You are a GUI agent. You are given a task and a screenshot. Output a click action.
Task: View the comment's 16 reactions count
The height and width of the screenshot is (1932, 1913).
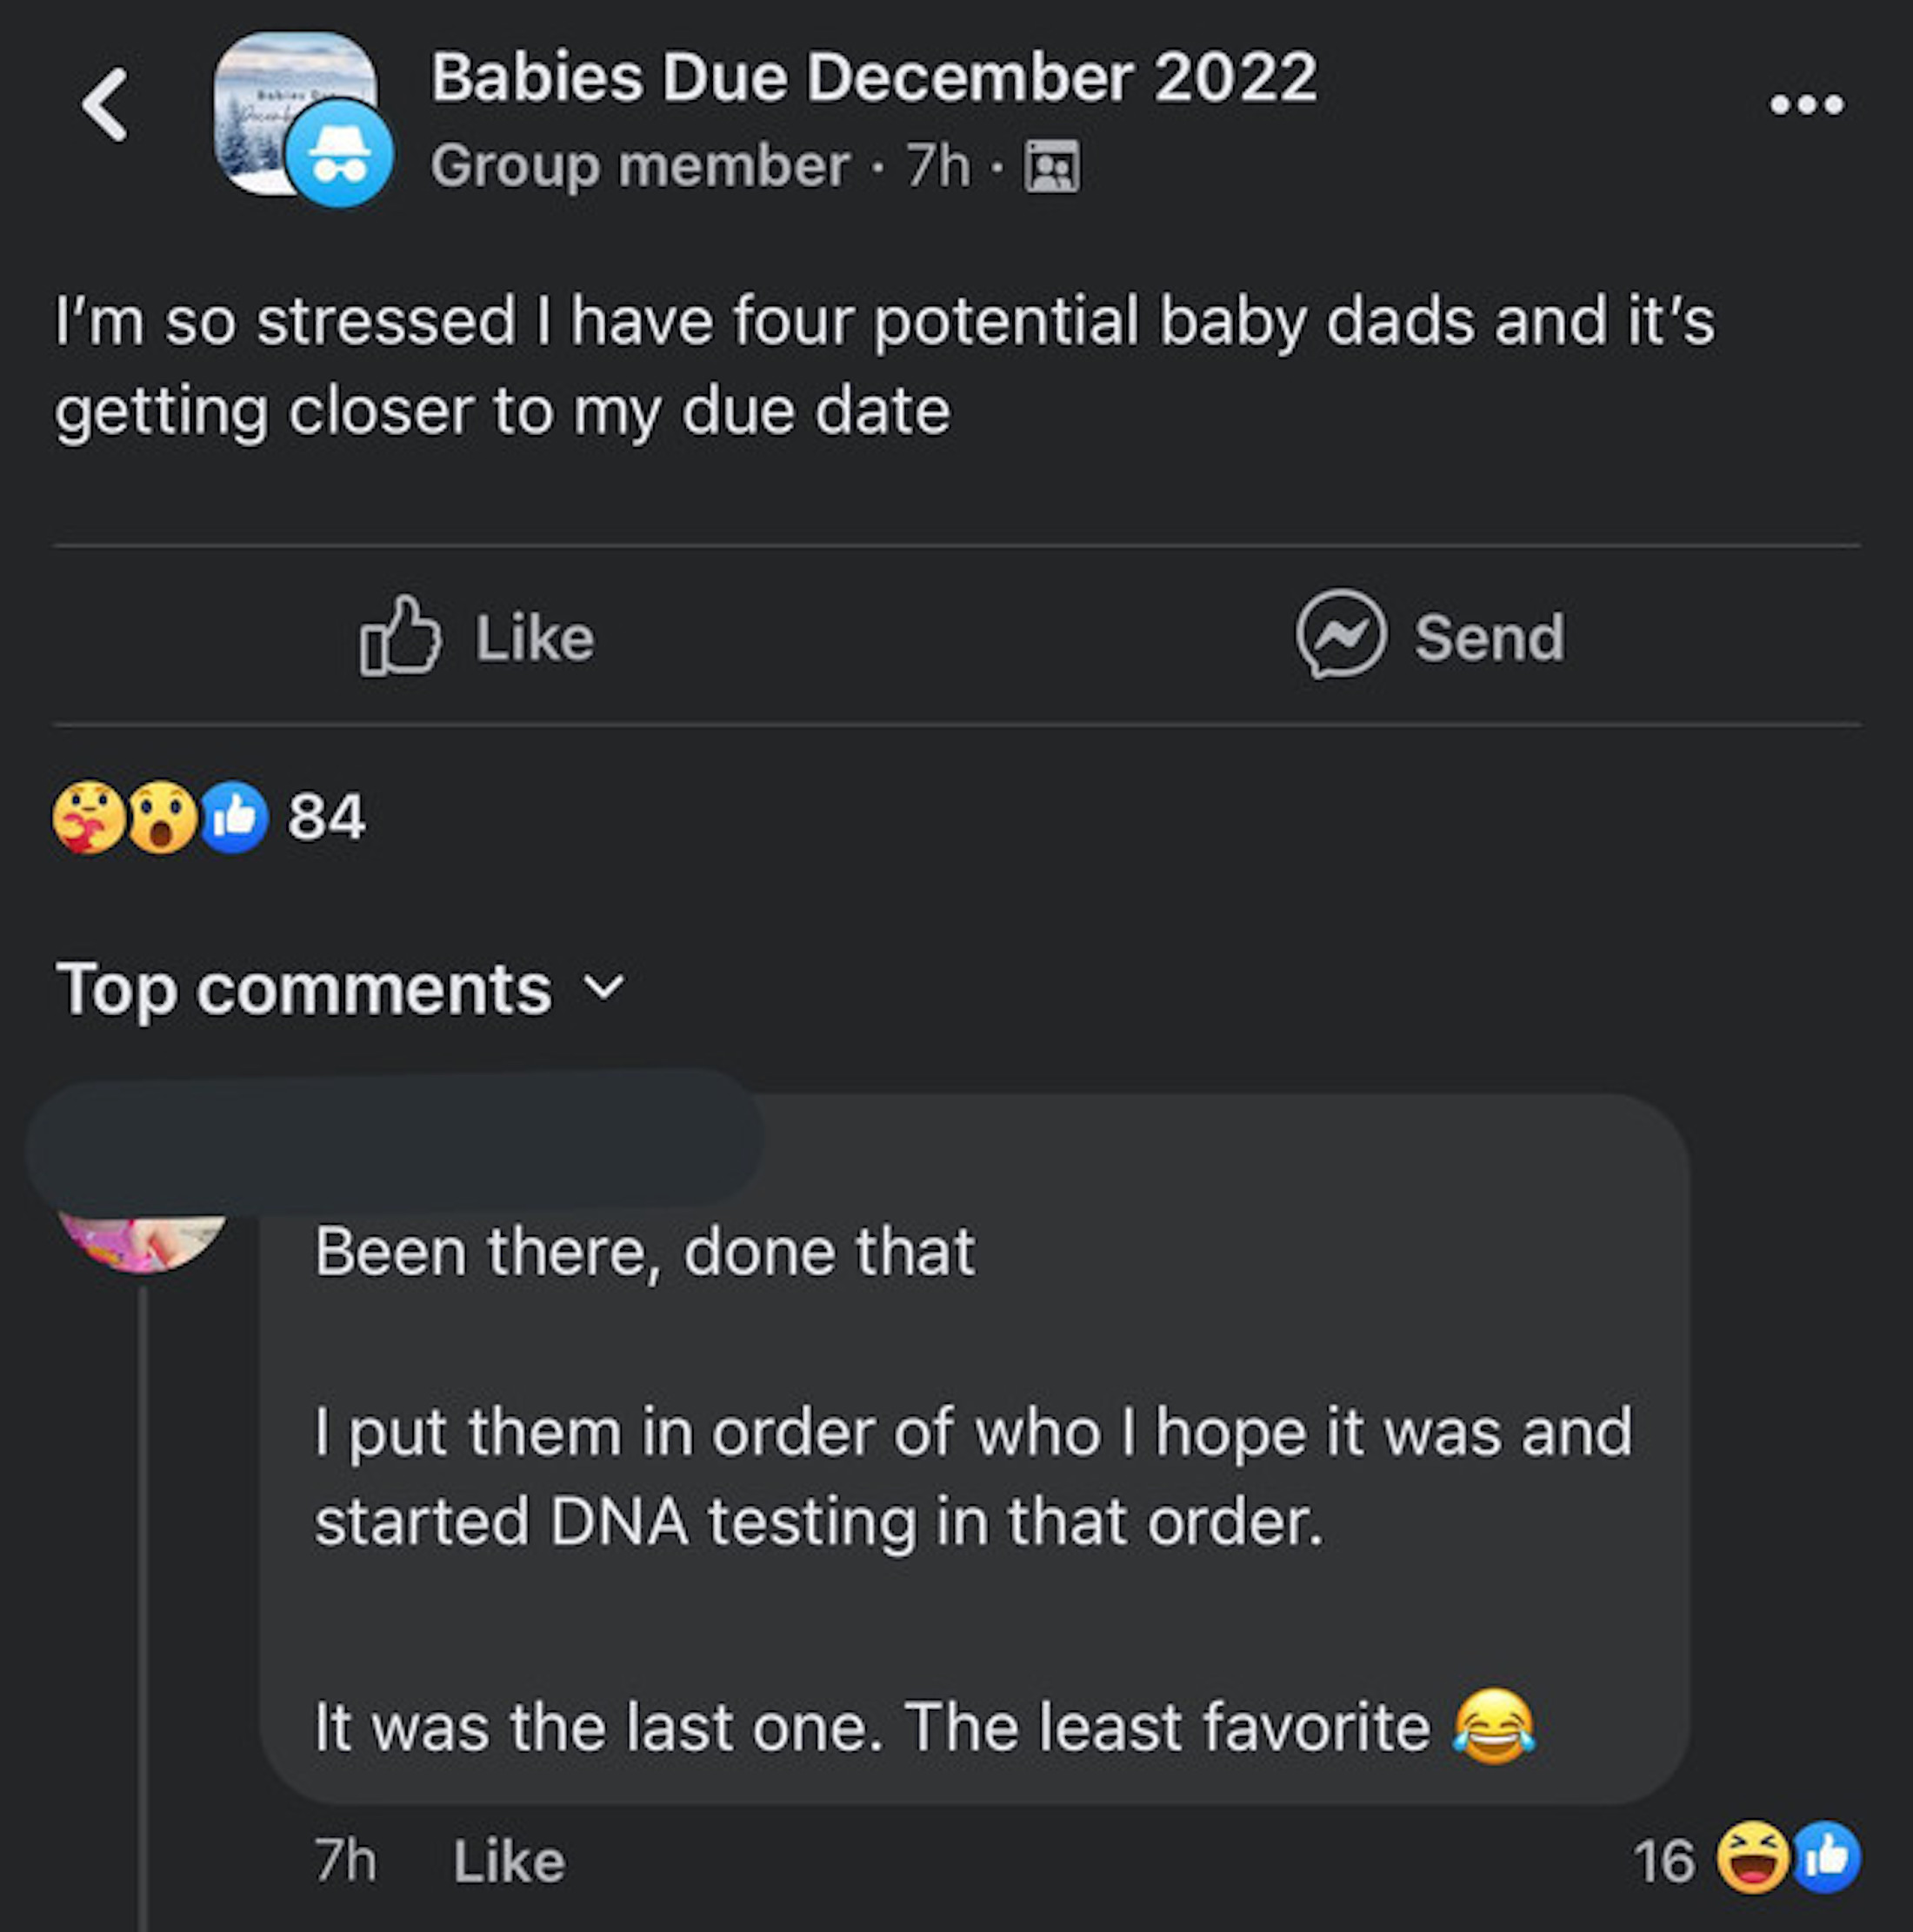[x=1664, y=1861]
